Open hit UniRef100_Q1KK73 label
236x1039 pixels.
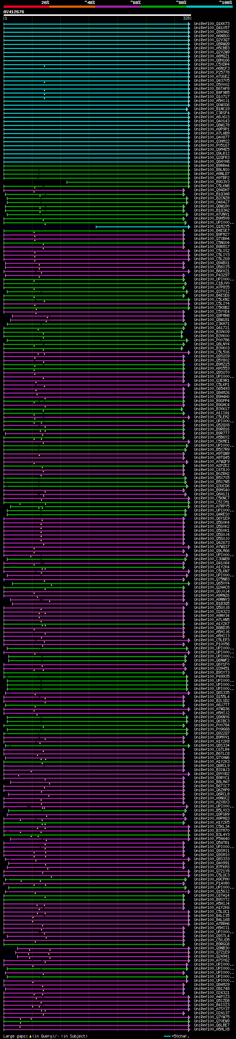[x=212, y=24]
